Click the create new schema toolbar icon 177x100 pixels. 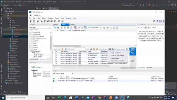pos(42,21)
